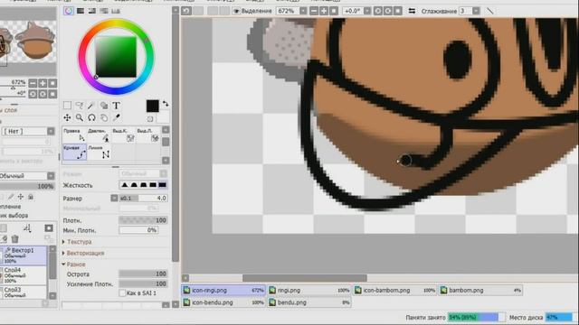Adjust the Усиление Плотн. slider

[x=144, y=284]
